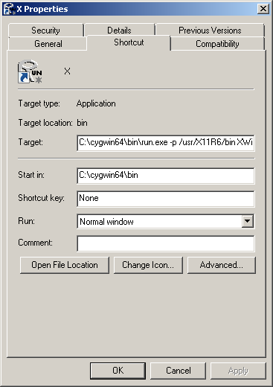Click the 'Comment:' label

[35, 243]
